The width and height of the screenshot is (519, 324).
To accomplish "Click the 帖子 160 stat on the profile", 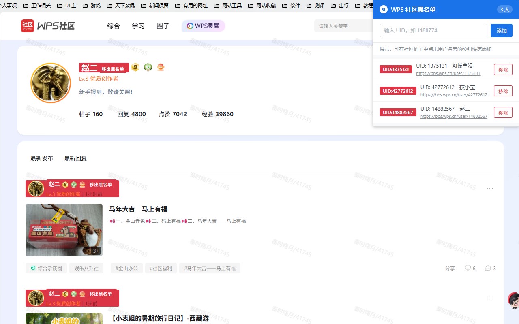I will point(91,114).
